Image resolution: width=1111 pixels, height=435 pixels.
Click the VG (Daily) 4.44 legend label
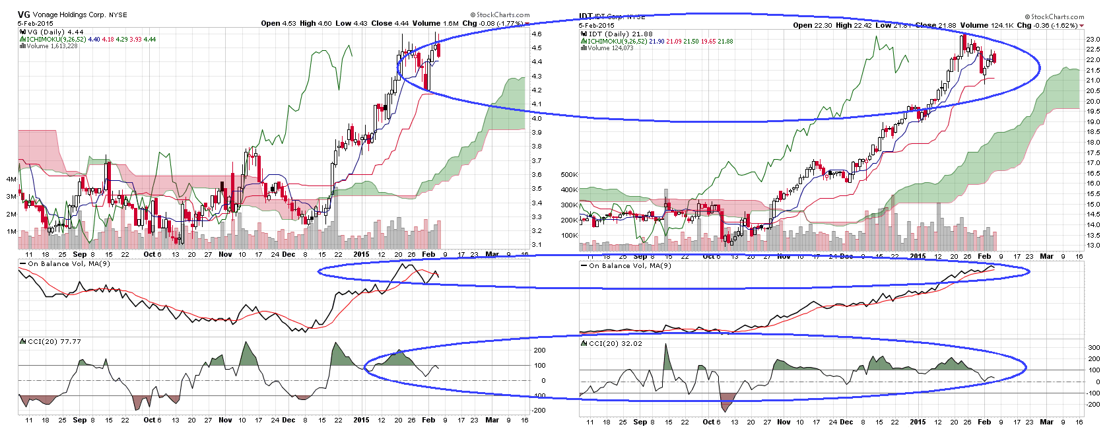coord(55,32)
